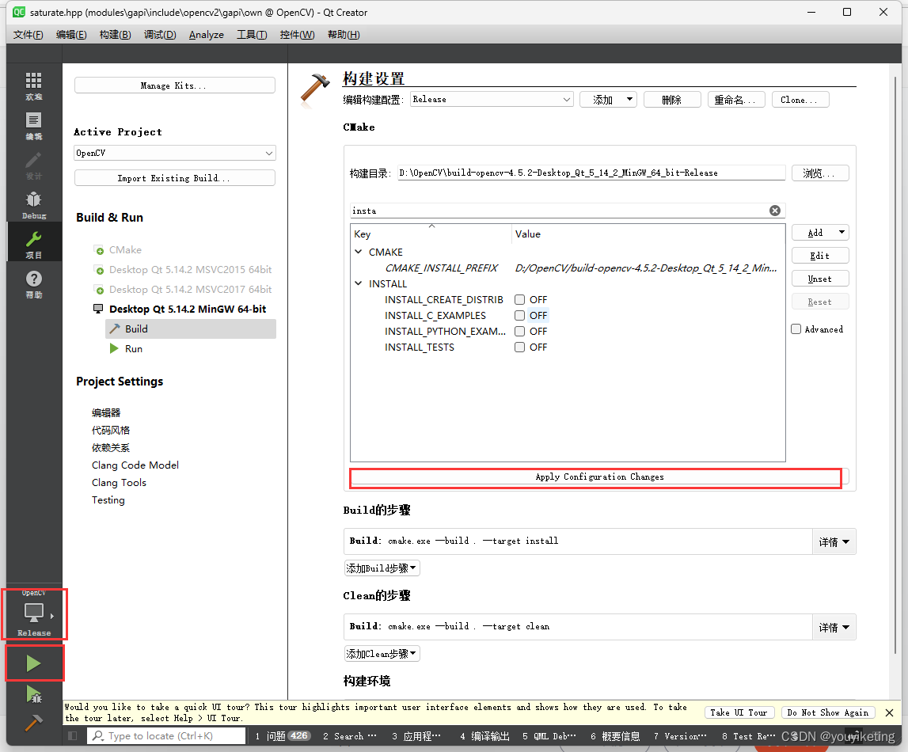Expand Build step 详情 details
Image resolution: width=908 pixels, height=752 pixels.
[834, 542]
